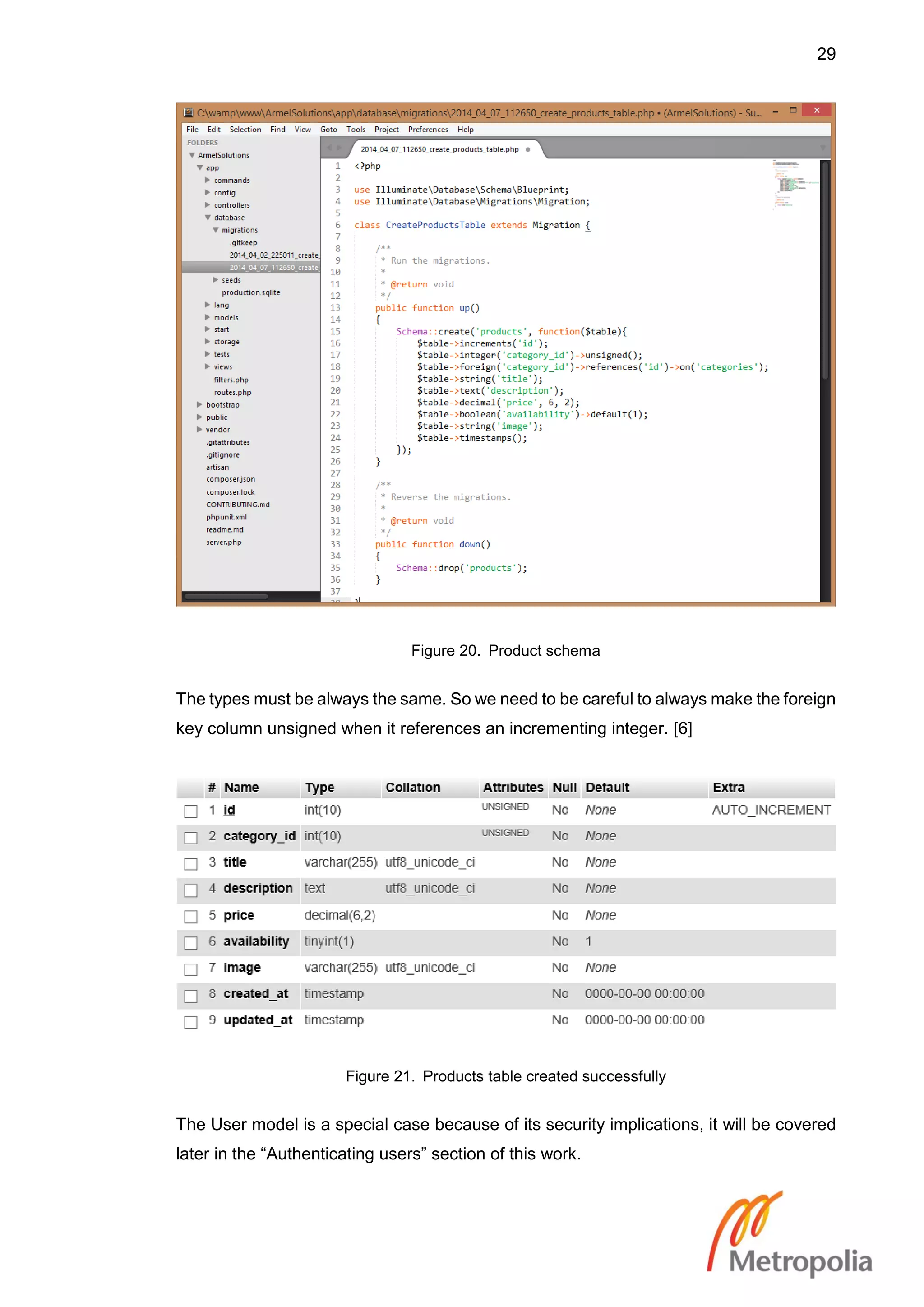Click the unsaved-changes dot on the tab
924x1307 pixels.
[x=527, y=149]
